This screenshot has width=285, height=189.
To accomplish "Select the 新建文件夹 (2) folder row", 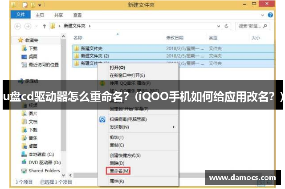I will (x=173, y=56).
